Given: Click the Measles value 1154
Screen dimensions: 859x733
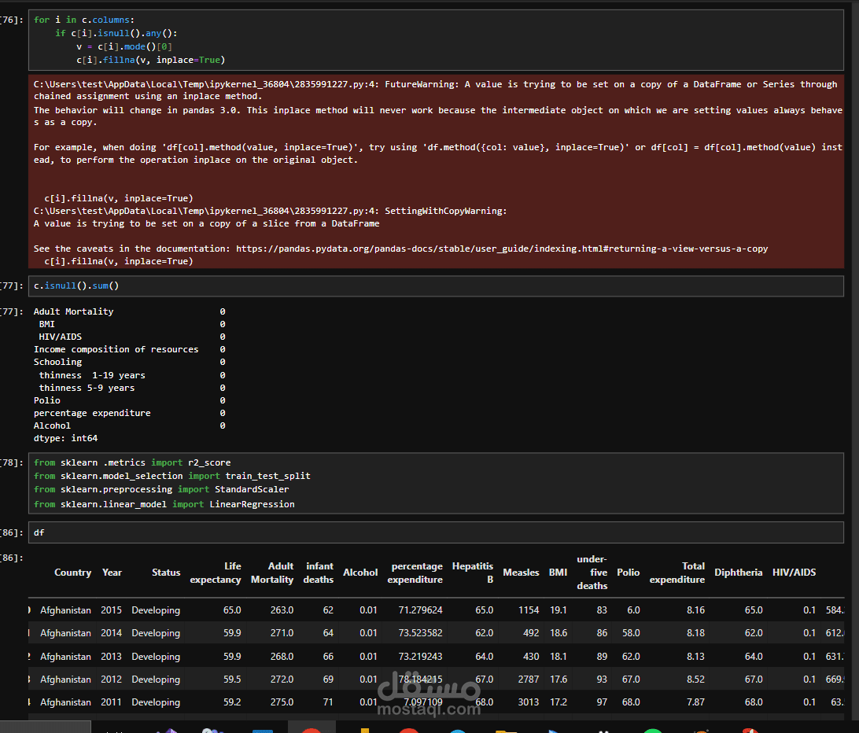Looking at the screenshot, I should pyautogui.click(x=529, y=610).
